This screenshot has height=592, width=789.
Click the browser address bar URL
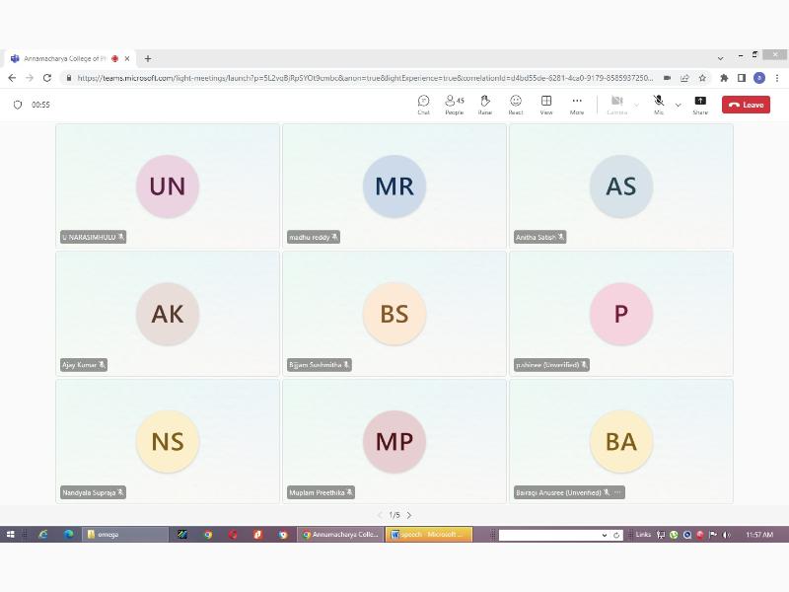click(365, 78)
